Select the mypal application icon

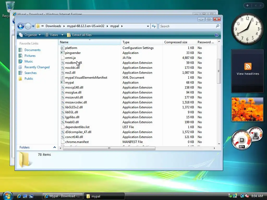click(x=63, y=83)
